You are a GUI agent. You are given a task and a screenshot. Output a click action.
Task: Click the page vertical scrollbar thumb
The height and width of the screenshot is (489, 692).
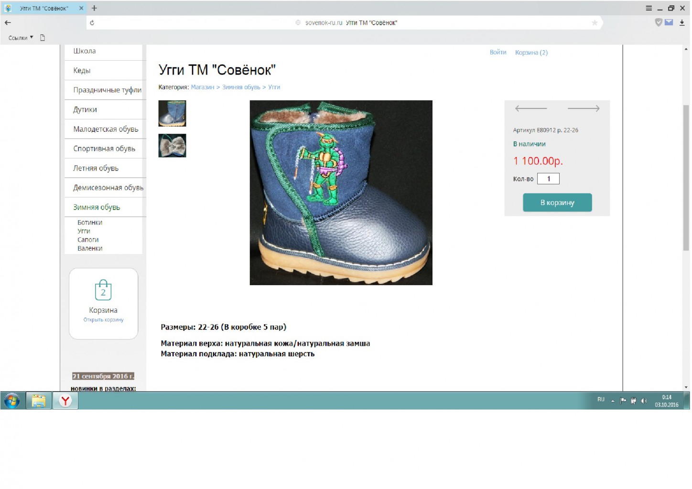(686, 178)
